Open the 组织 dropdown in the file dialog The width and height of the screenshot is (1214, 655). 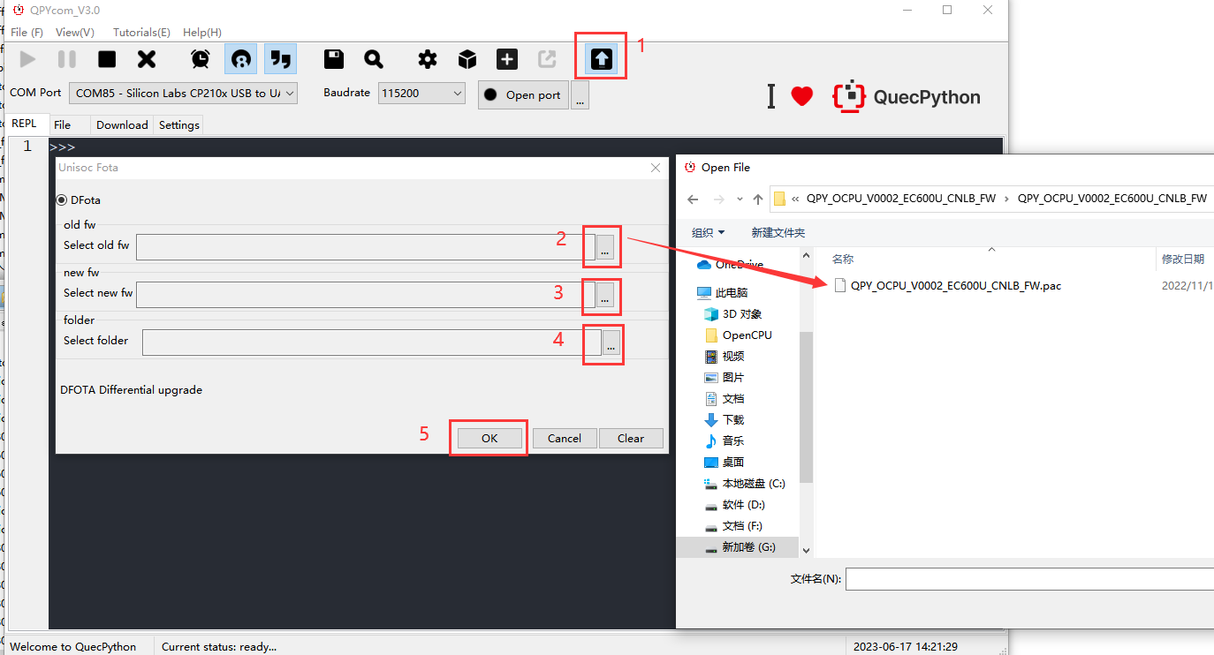click(x=708, y=232)
